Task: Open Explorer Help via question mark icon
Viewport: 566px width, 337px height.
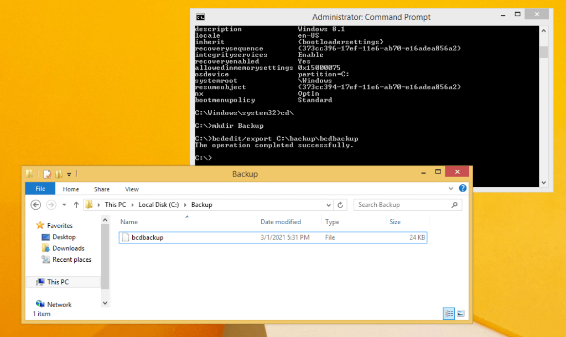Action: 463,188
